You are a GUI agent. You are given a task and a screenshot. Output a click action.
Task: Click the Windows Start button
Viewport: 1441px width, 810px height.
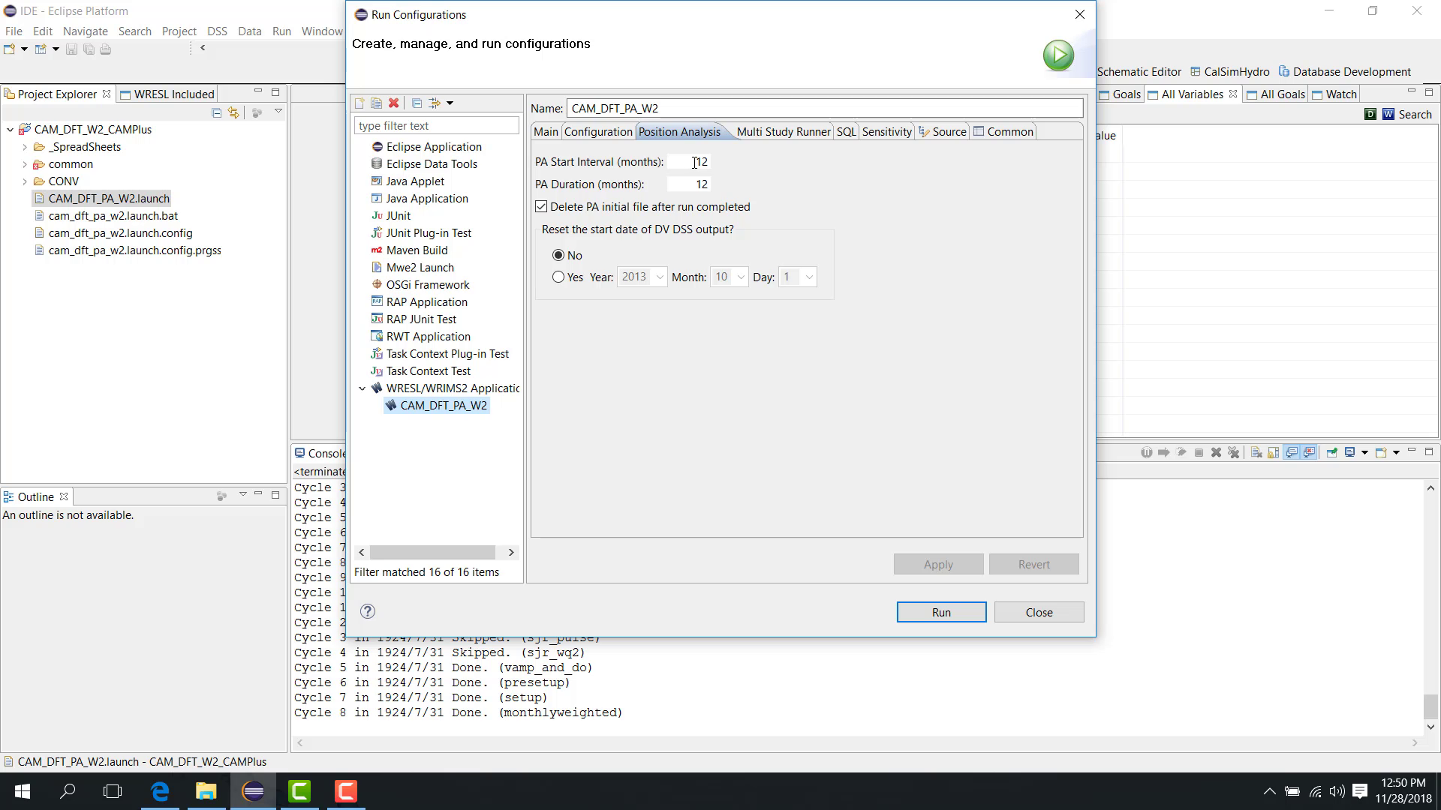(x=23, y=791)
